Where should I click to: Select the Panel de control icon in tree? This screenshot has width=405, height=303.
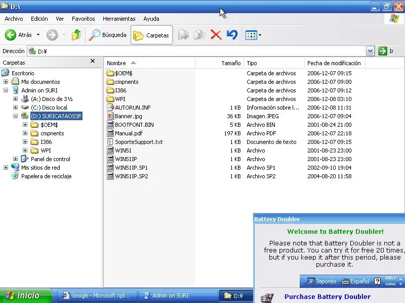[x=25, y=159]
